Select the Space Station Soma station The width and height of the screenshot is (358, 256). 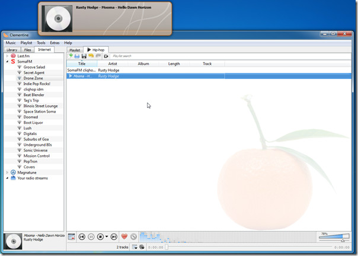click(x=40, y=111)
